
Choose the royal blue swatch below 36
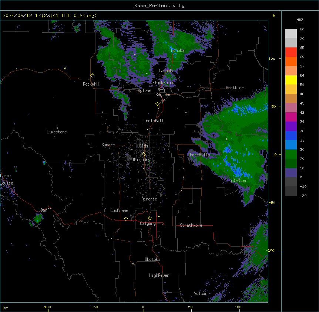coord(291,135)
